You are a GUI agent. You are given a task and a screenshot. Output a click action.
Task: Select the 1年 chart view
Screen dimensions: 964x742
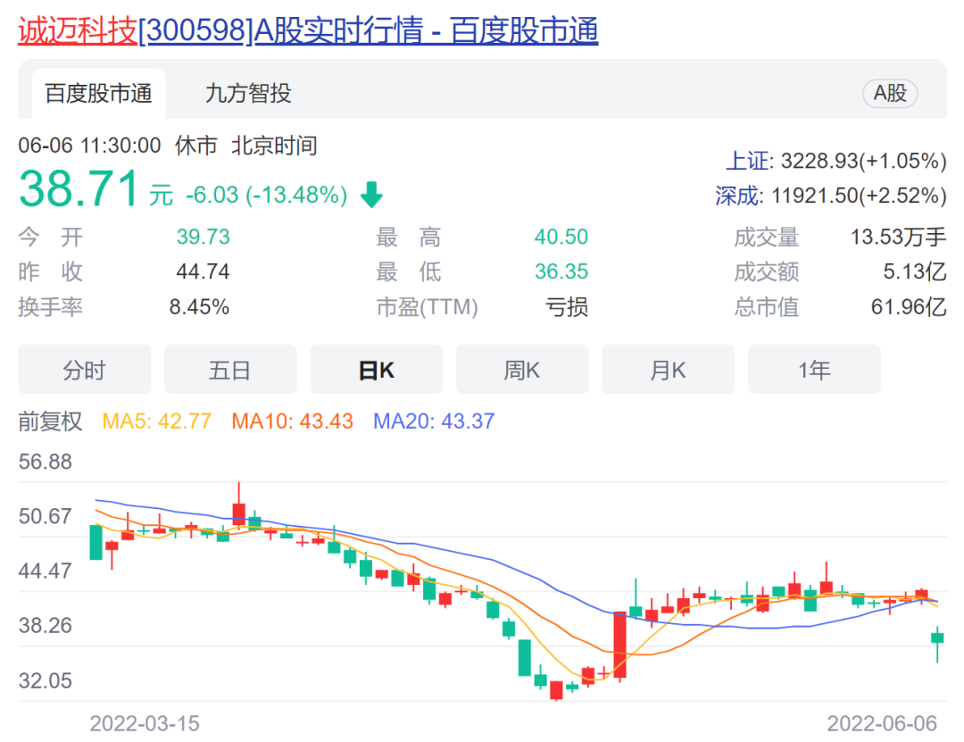814,370
